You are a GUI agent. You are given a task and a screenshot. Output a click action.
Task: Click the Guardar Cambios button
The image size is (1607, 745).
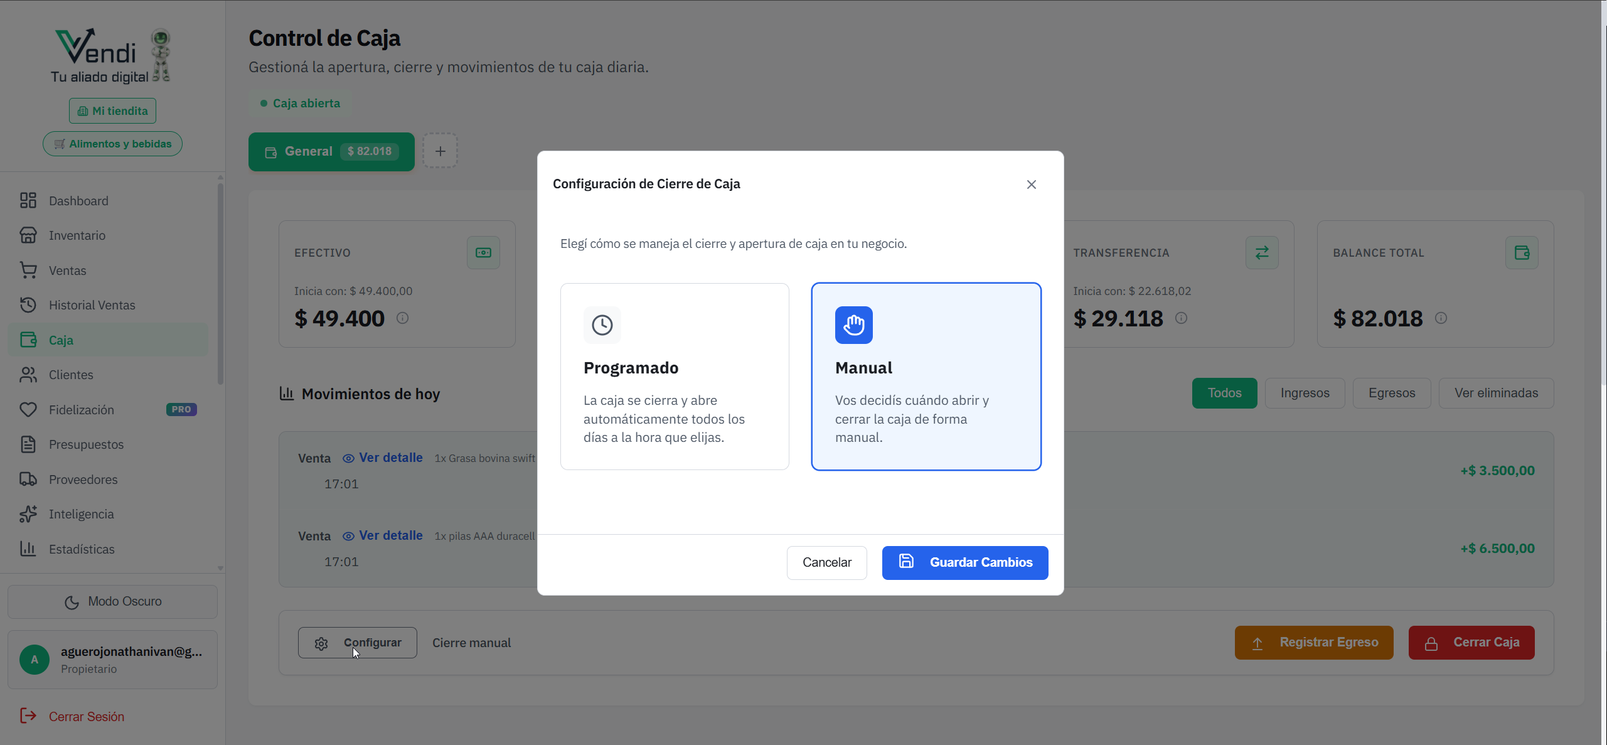click(x=964, y=562)
